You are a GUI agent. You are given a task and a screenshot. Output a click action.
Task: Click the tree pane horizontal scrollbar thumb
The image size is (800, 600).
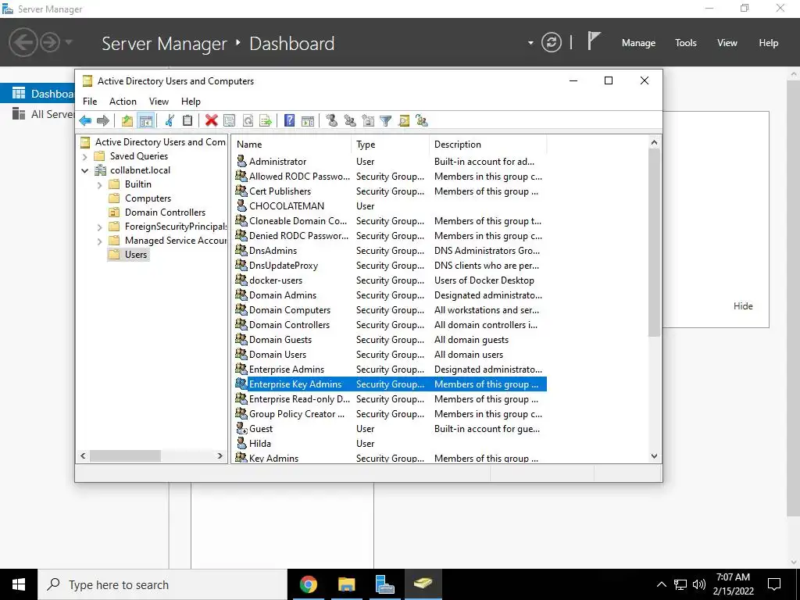pos(126,455)
